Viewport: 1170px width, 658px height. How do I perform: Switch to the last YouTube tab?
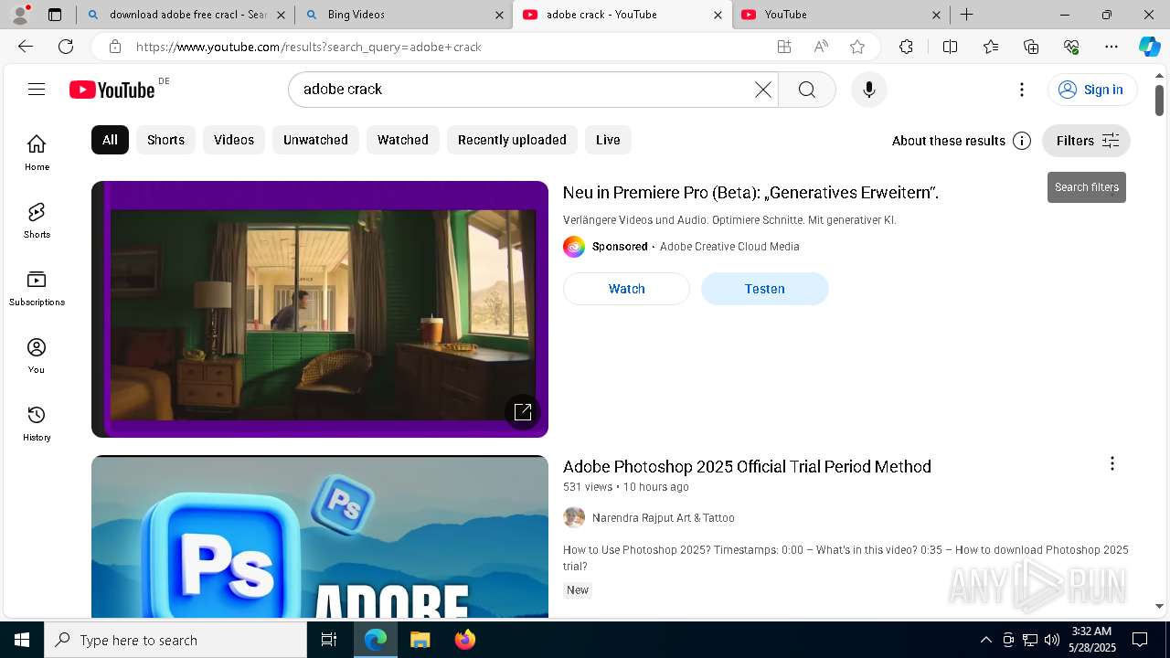click(x=841, y=15)
